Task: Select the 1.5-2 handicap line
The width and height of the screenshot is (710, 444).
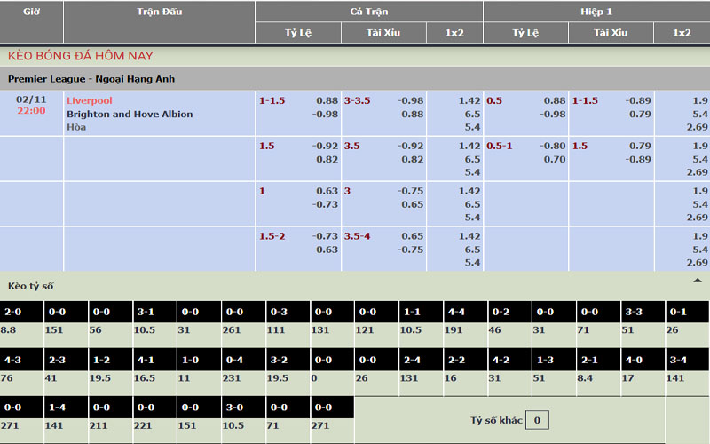Action: pyautogui.click(x=272, y=236)
